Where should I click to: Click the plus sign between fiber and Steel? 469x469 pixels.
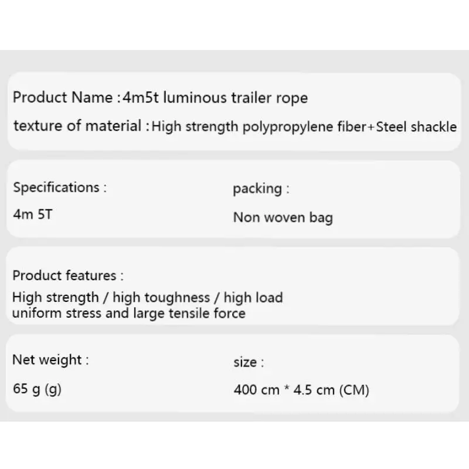(x=371, y=128)
